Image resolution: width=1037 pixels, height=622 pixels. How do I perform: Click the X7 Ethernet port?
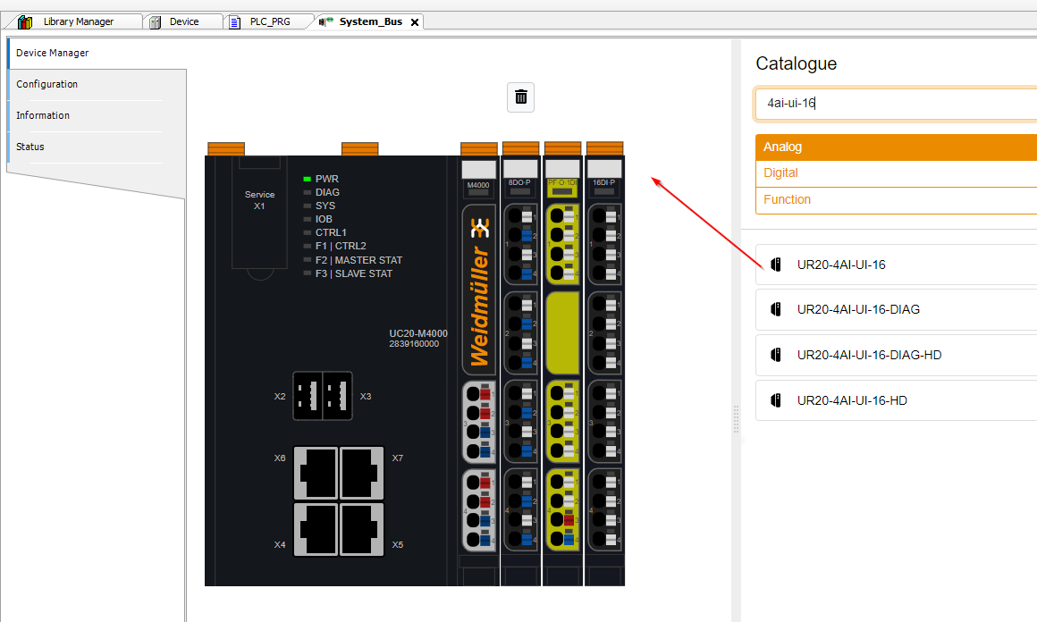pyautogui.click(x=362, y=474)
